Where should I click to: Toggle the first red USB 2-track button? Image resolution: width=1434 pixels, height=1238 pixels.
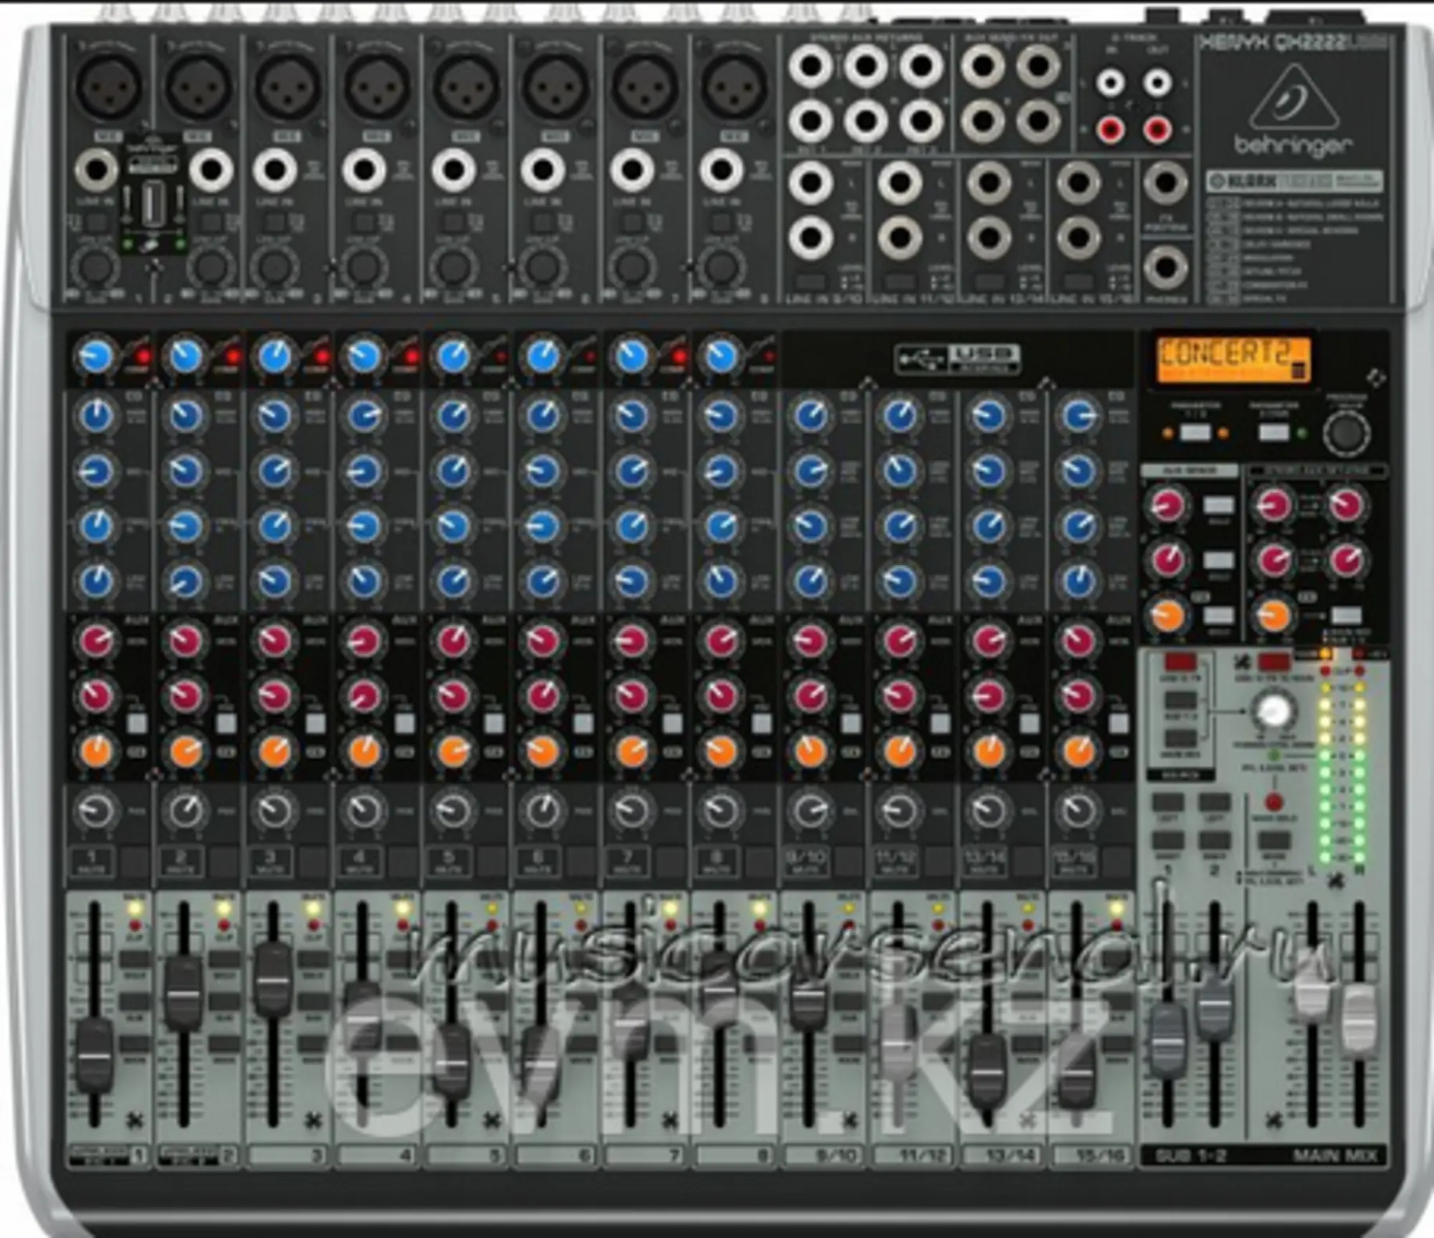click(1180, 662)
